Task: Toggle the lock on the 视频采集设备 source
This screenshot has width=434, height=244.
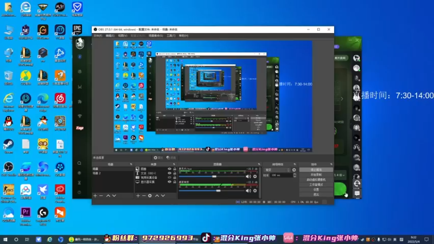Action: (x=175, y=178)
